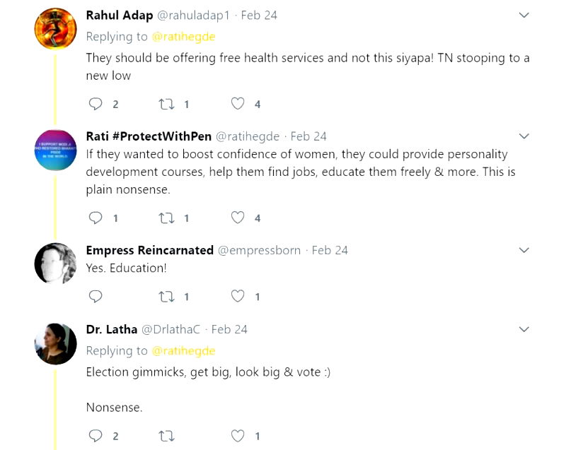
Task: Reply to Rahul Adap's tweet
Action: 96,104
